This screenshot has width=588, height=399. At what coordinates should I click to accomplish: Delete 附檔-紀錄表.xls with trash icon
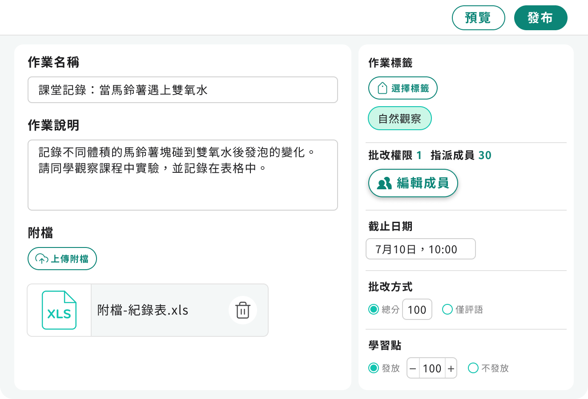[243, 310]
